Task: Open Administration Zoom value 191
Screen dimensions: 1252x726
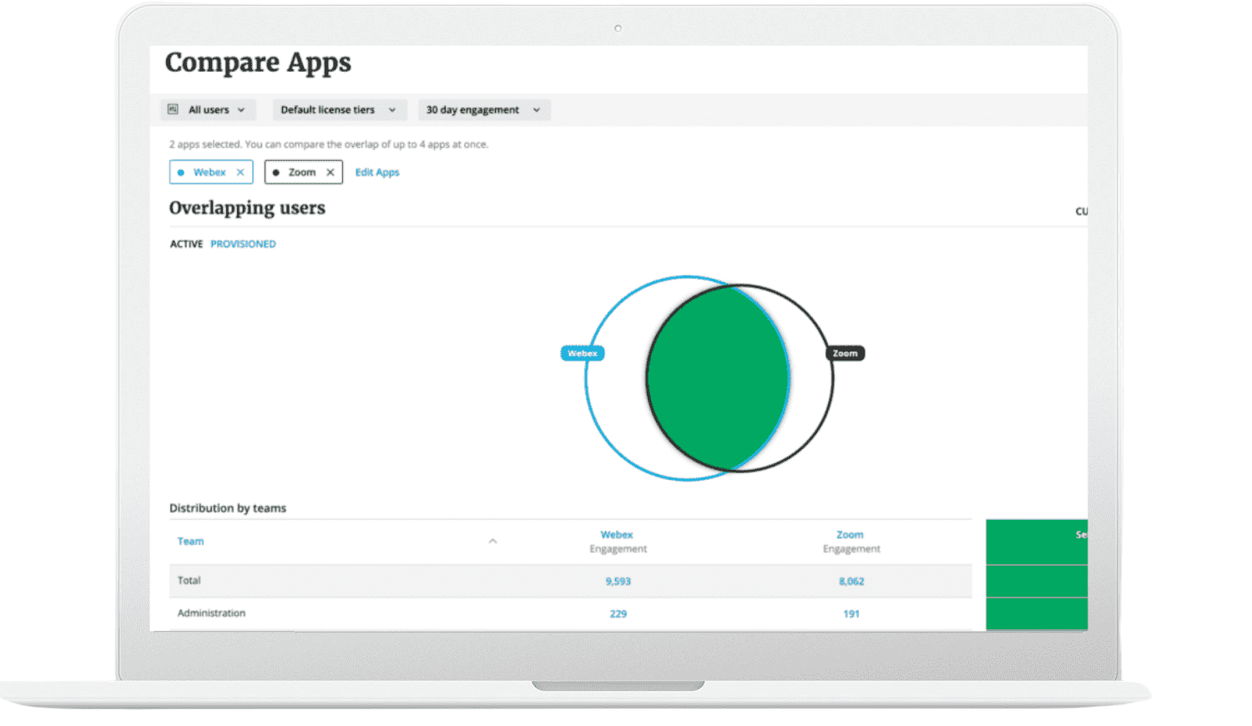Action: [x=851, y=614]
